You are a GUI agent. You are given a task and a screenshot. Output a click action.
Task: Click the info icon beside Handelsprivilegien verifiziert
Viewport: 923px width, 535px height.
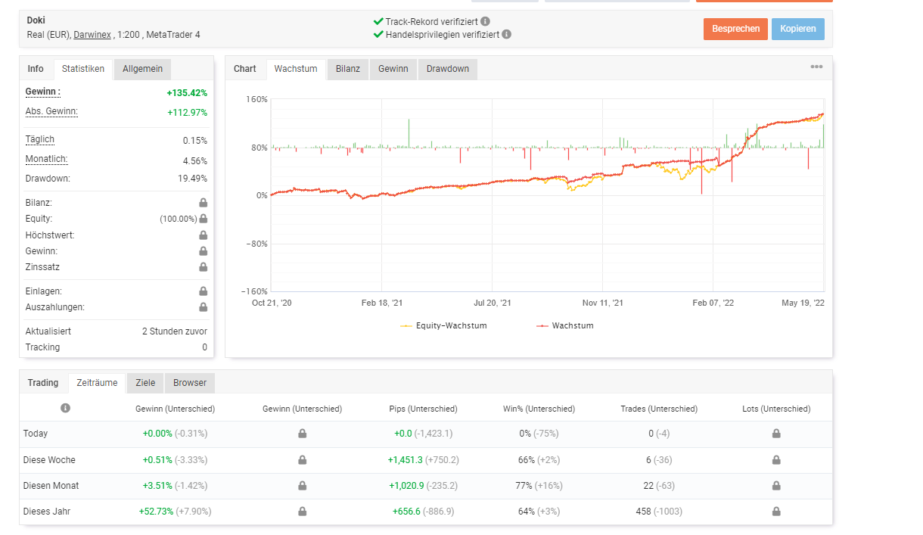point(506,34)
